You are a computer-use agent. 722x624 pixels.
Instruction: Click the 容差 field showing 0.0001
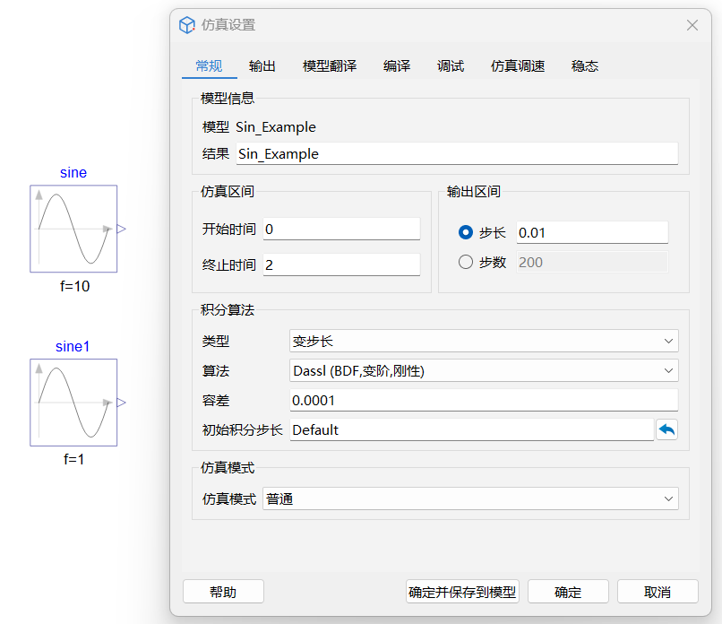point(484,400)
